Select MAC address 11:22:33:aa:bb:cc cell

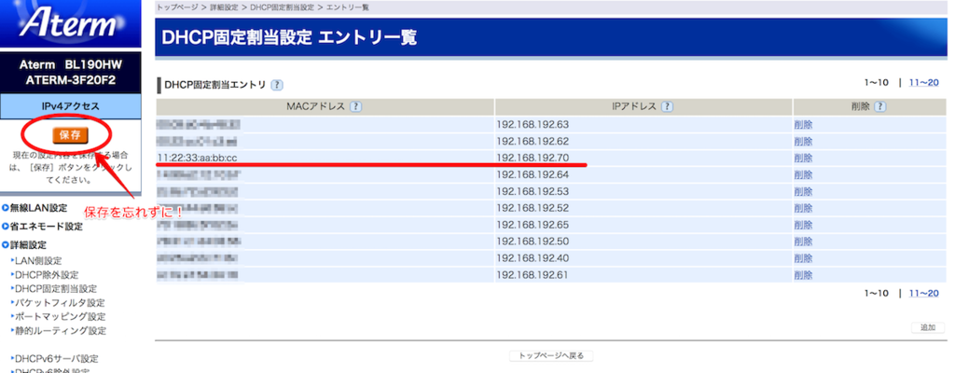tap(325, 158)
